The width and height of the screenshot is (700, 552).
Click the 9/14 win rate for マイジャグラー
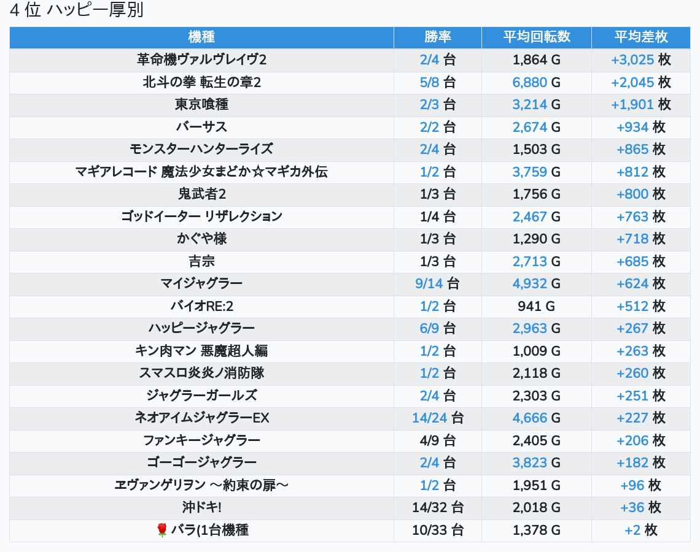[x=429, y=283]
